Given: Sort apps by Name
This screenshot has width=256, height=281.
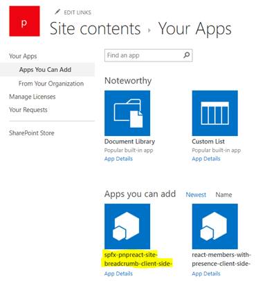Looking at the screenshot, I should pos(223,195).
